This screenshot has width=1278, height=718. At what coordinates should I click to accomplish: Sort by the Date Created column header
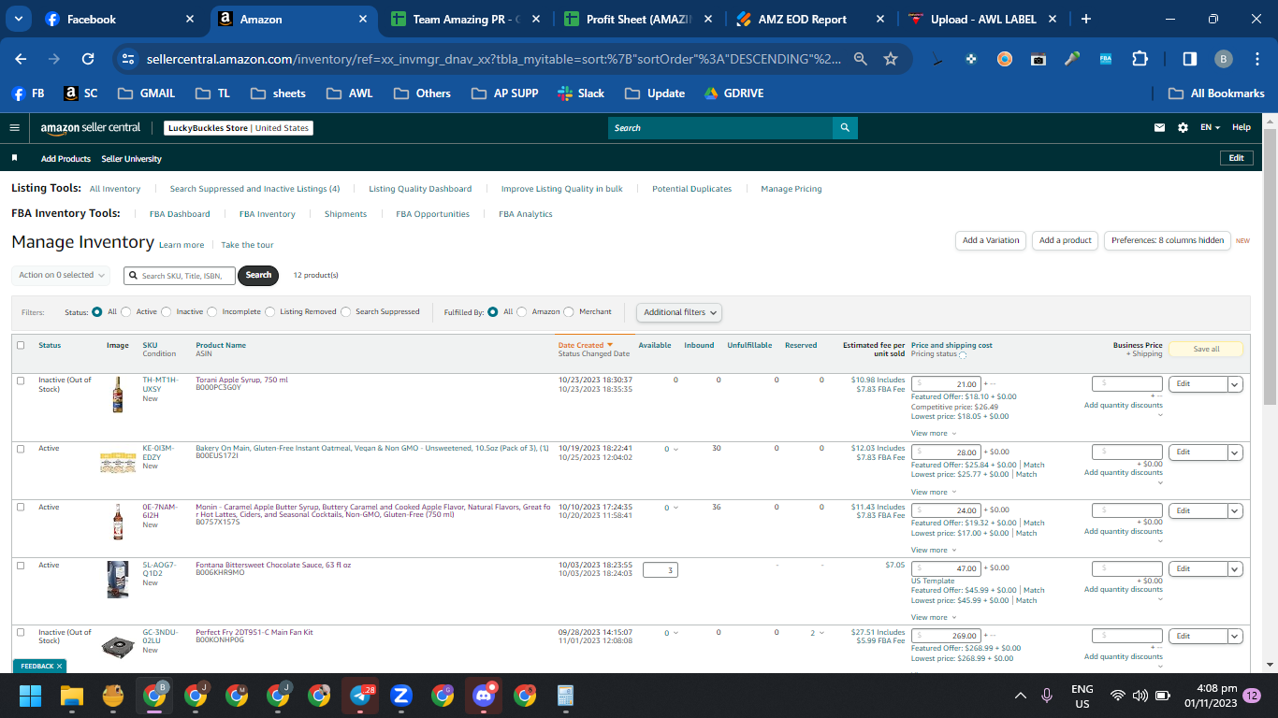(x=585, y=345)
